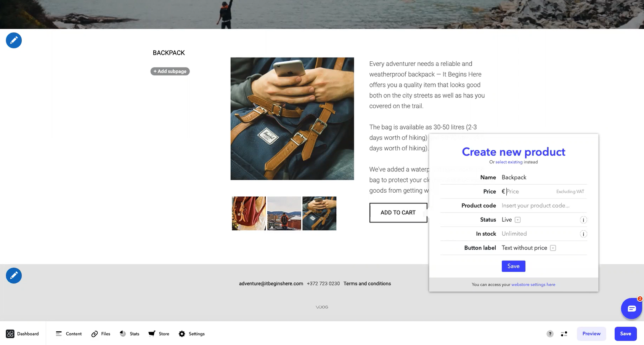Open webstore settings here link
This screenshot has width=644, height=345.
click(533, 284)
